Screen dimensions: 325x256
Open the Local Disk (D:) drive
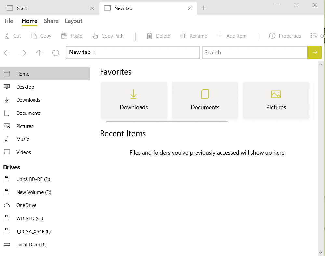pyautogui.click(x=45, y=244)
